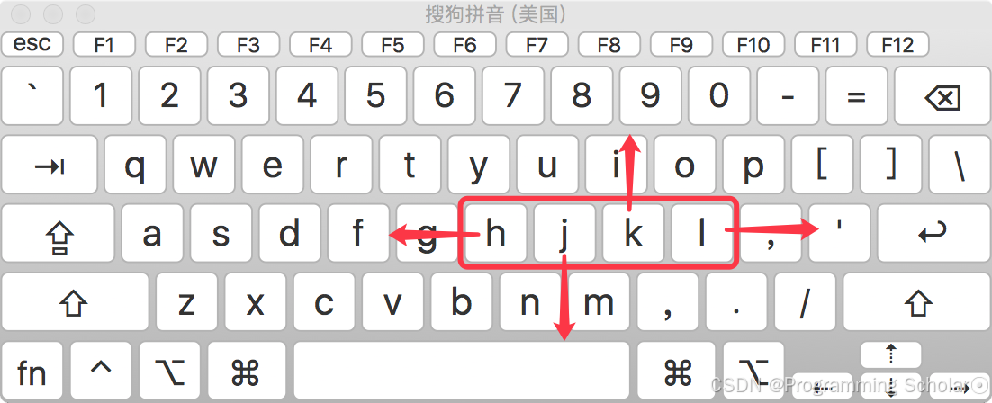Click the h key in red box
The image size is (992, 403).
495,234
